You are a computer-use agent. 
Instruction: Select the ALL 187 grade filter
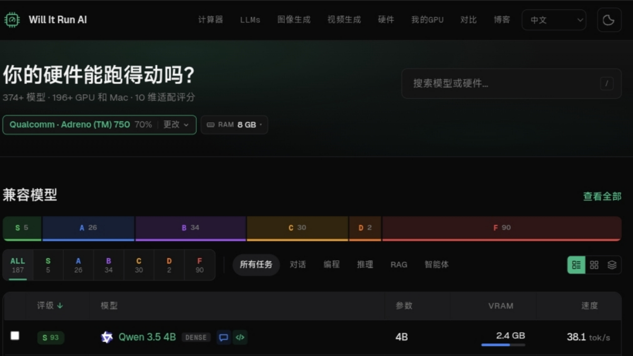(x=18, y=265)
